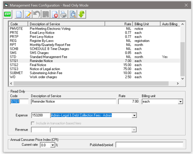Select the STD Standard Management Fee row

pos(95,57)
